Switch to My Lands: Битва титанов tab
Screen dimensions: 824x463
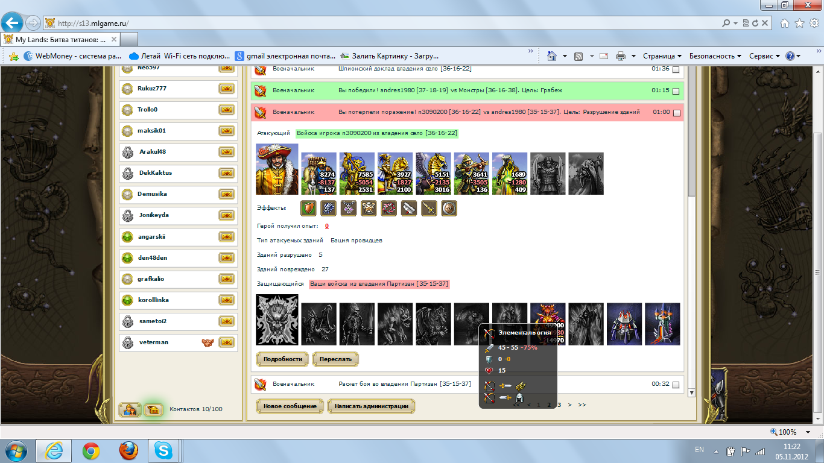click(60, 39)
